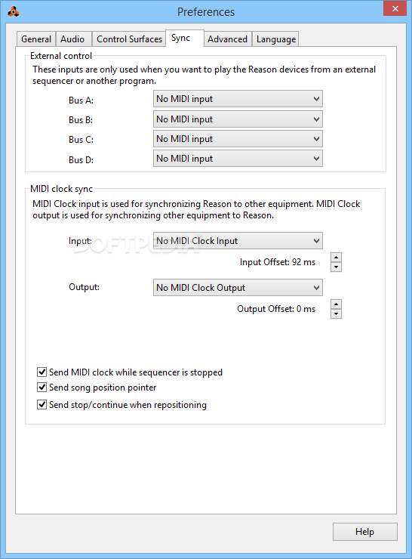Click the 'MIDI clock sync' group title

pyautogui.click(x=61, y=189)
